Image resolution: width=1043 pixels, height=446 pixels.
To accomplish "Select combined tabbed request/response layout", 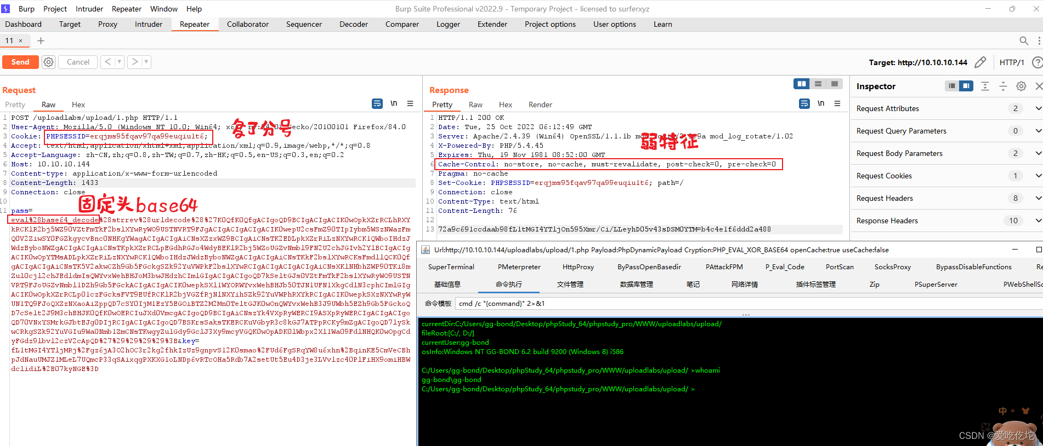I will (834, 84).
